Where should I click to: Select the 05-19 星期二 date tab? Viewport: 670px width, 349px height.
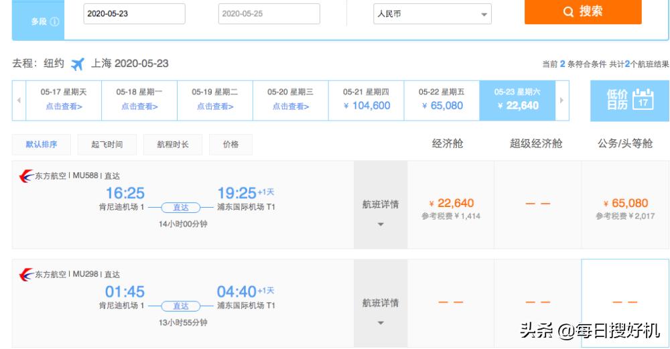215,100
